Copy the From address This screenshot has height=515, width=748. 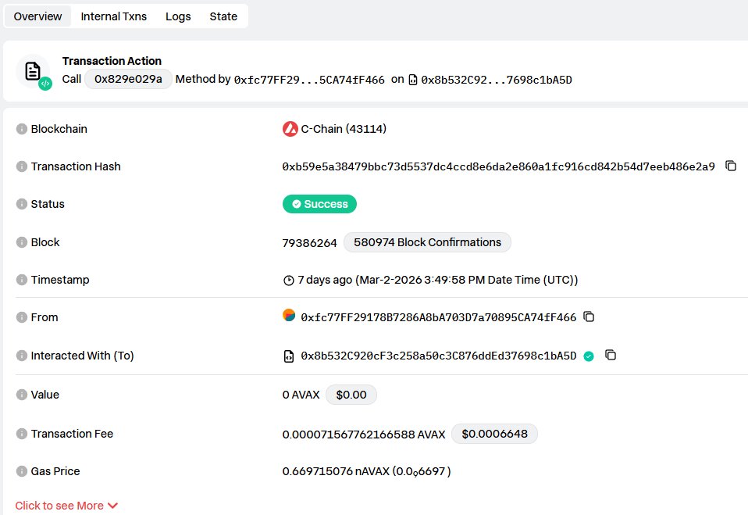pos(589,317)
